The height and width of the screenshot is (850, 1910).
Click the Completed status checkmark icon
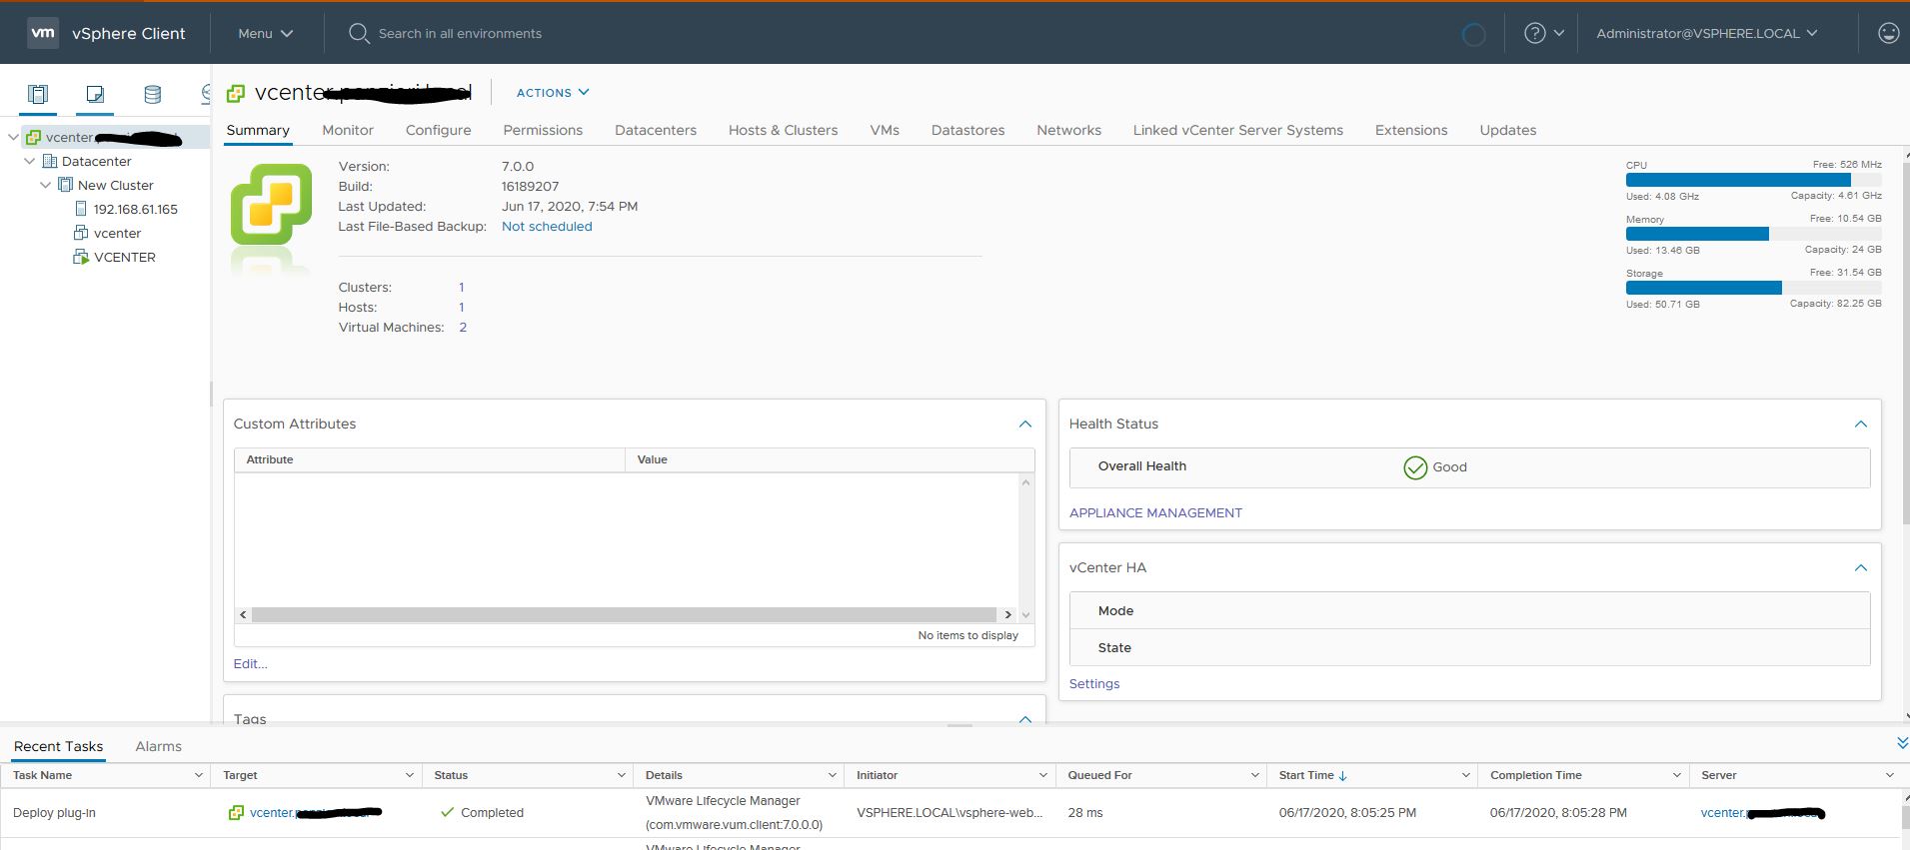448,812
